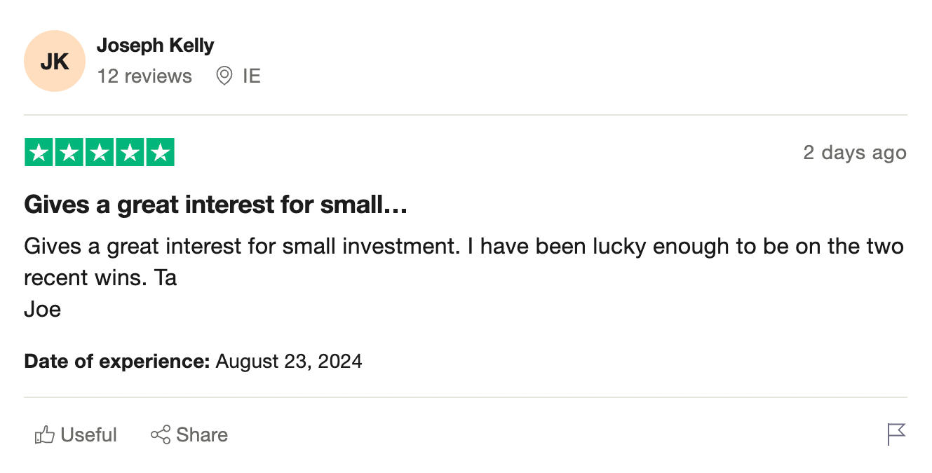Click the third star in the rating row
This screenshot has height=473, width=932.
[99, 151]
